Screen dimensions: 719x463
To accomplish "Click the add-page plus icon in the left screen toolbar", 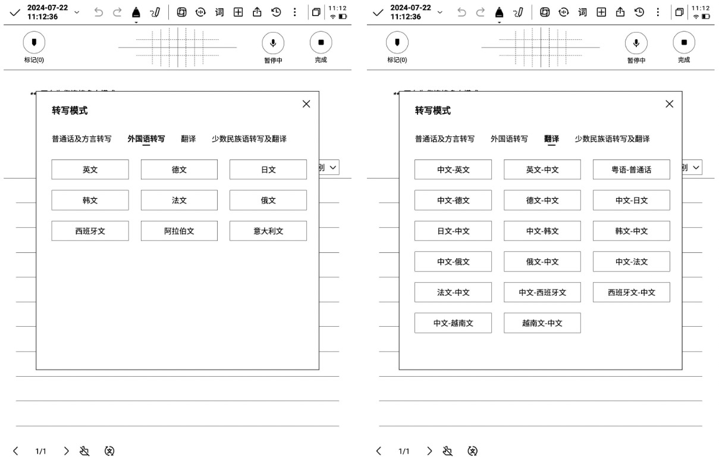I will (239, 12).
